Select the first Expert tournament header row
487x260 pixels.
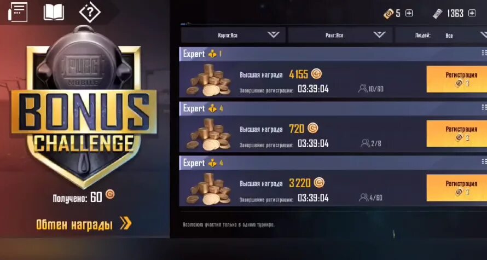click(x=333, y=54)
